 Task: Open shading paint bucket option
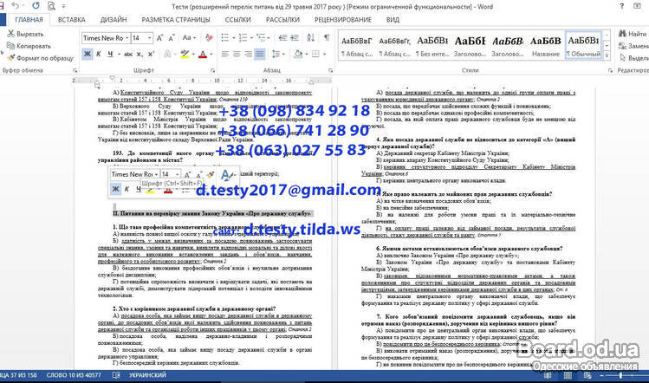[298, 54]
